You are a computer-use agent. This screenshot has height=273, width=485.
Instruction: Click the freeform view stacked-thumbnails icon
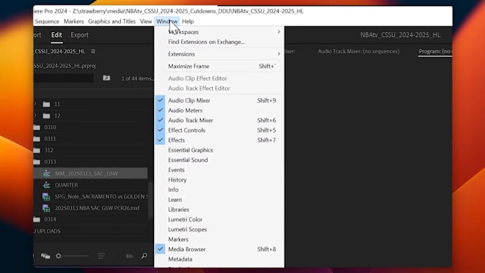(x=46, y=256)
